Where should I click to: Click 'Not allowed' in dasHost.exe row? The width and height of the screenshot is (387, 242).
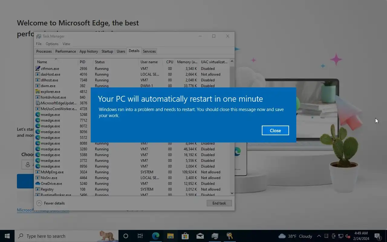pos(211,74)
